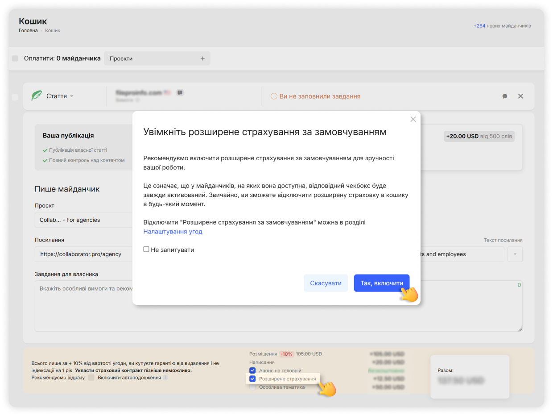This screenshot has height=416, width=553.
Task: Toggle the 'Розширене страхування' checkbox
Action: pos(252,379)
